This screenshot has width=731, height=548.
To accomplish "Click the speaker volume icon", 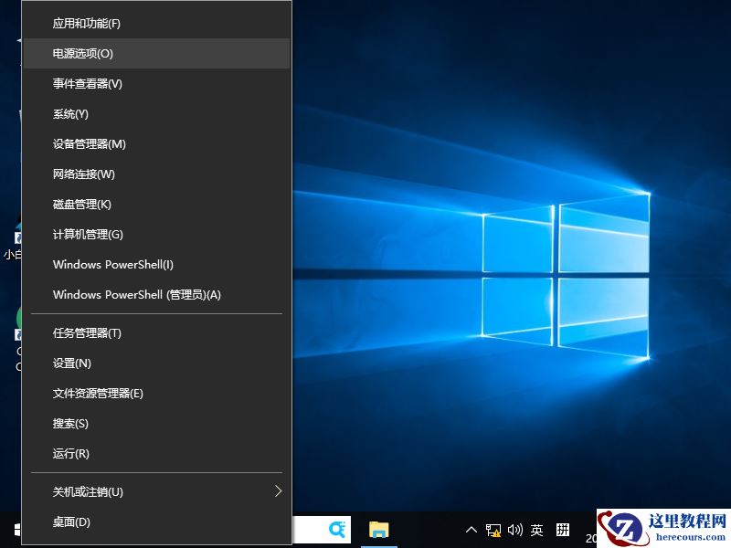I will tap(514, 530).
